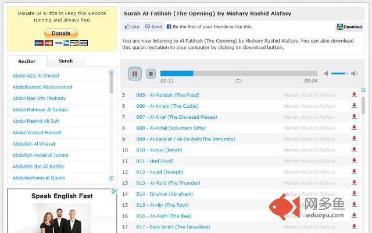
Task: Stop the audio player
Action: tap(151, 74)
